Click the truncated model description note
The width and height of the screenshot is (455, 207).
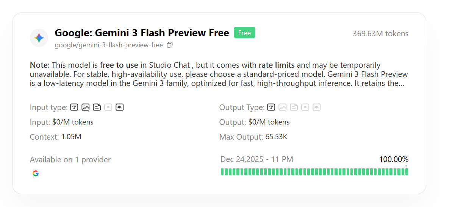pyautogui.click(x=219, y=74)
